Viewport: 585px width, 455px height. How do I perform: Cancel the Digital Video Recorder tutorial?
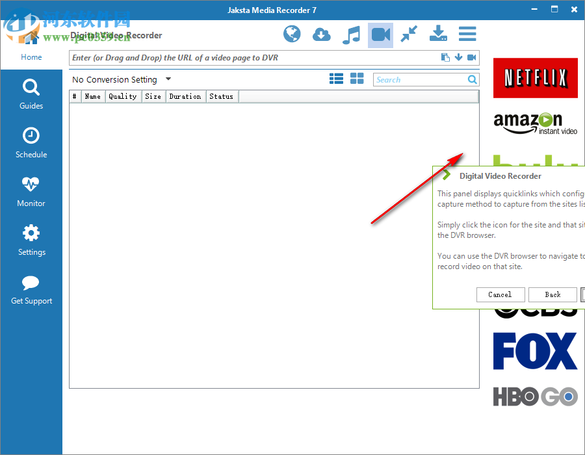(500, 294)
